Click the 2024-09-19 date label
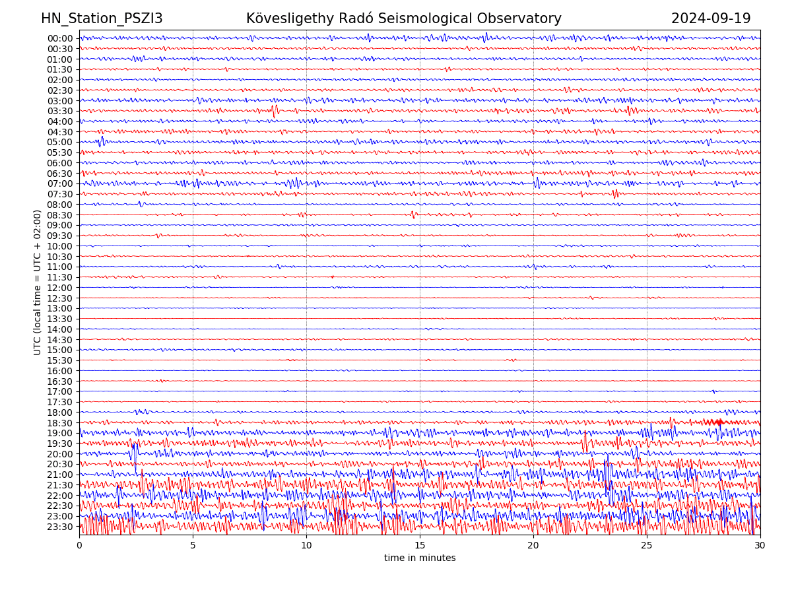This screenshot has height=594, width=792. [x=710, y=18]
